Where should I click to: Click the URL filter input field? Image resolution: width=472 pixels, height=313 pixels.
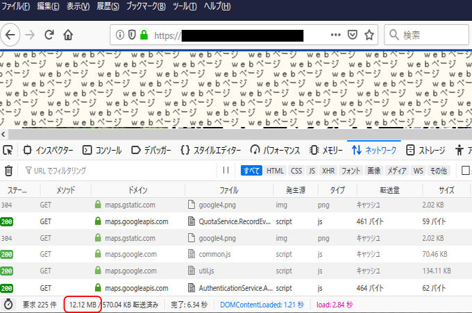pyautogui.click(x=119, y=171)
